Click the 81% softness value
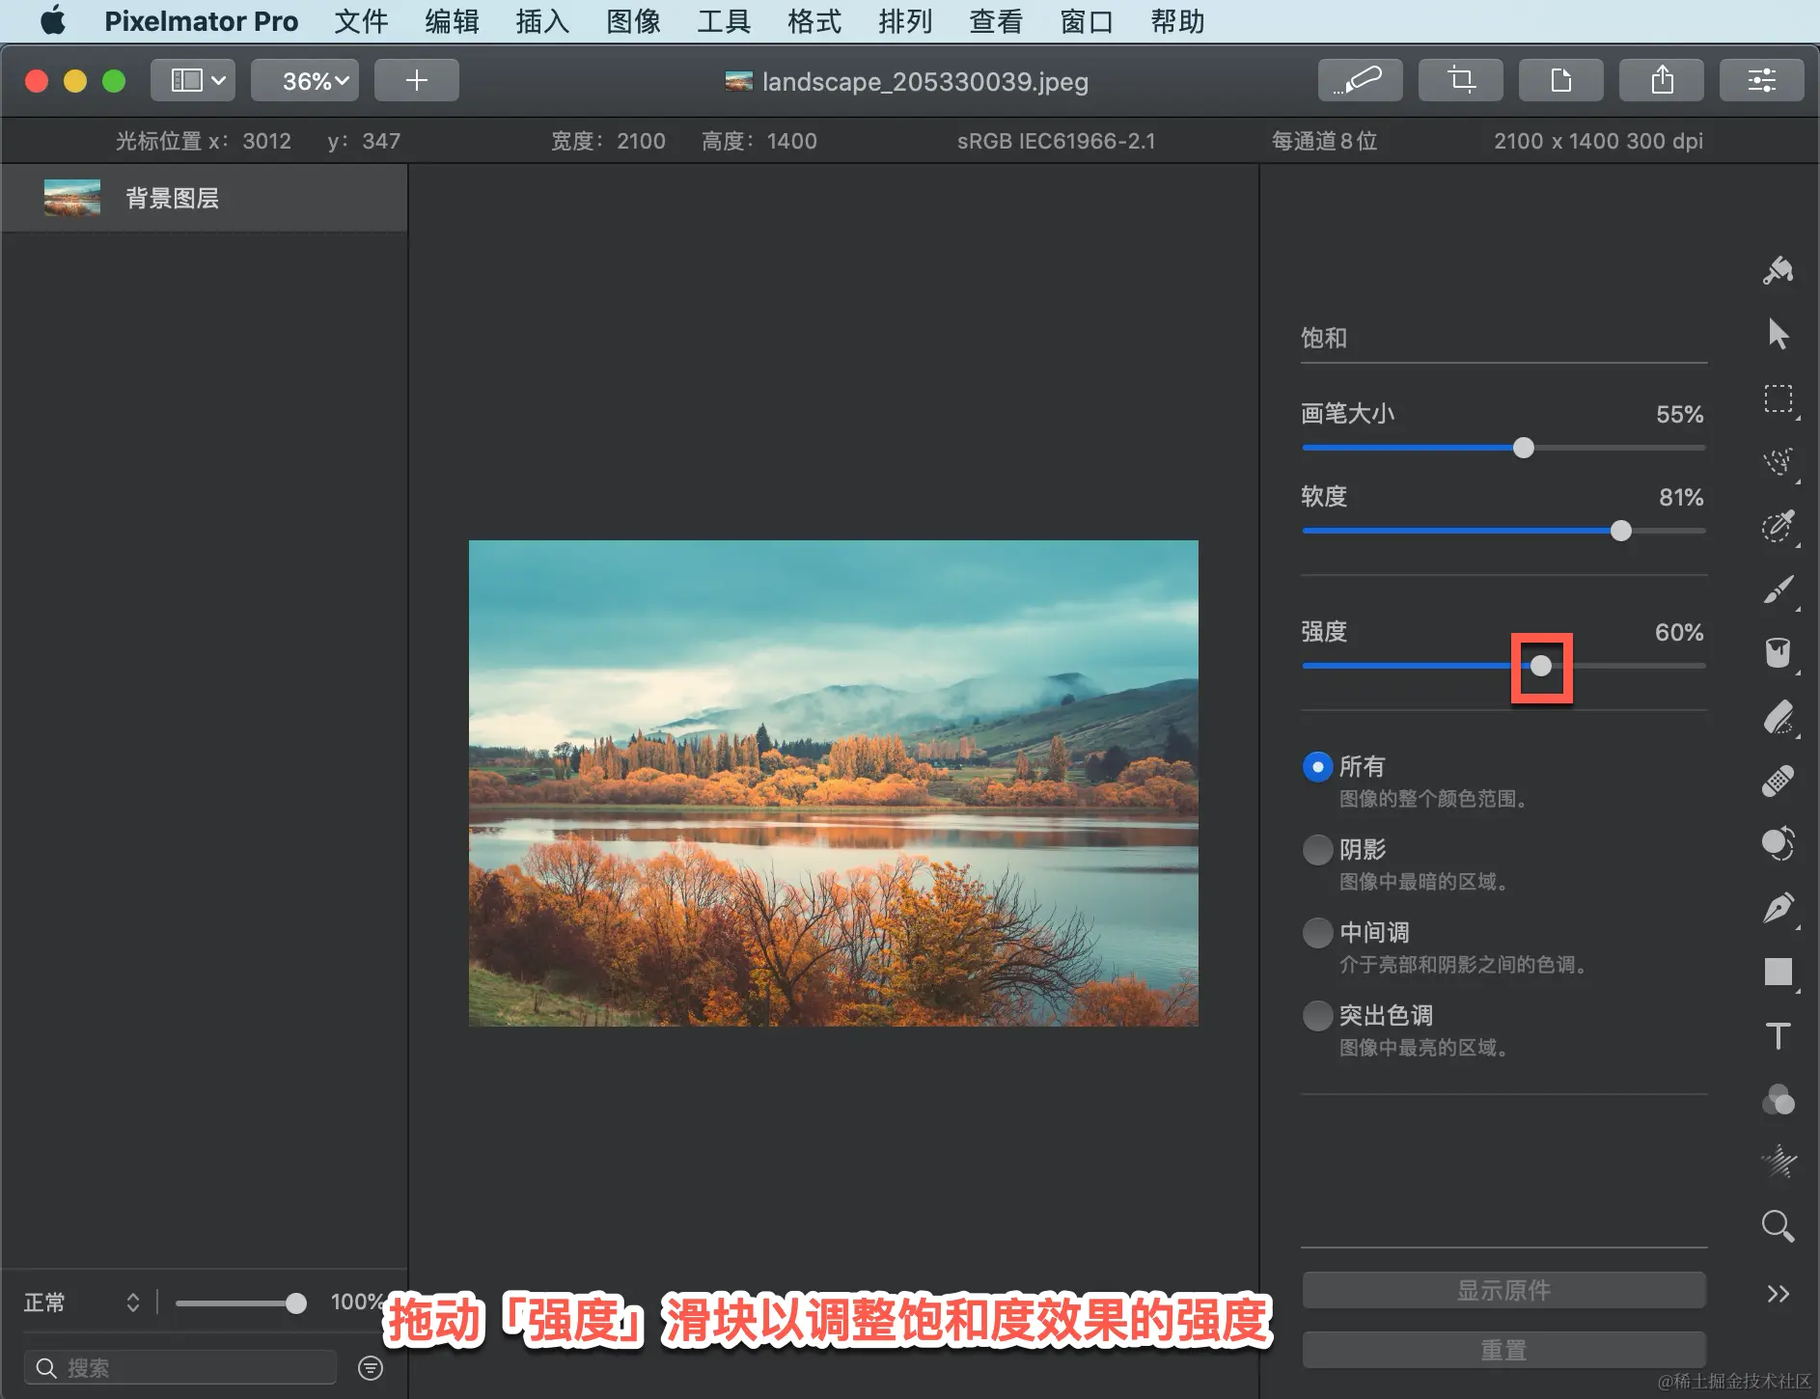 click(x=1681, y=498)
